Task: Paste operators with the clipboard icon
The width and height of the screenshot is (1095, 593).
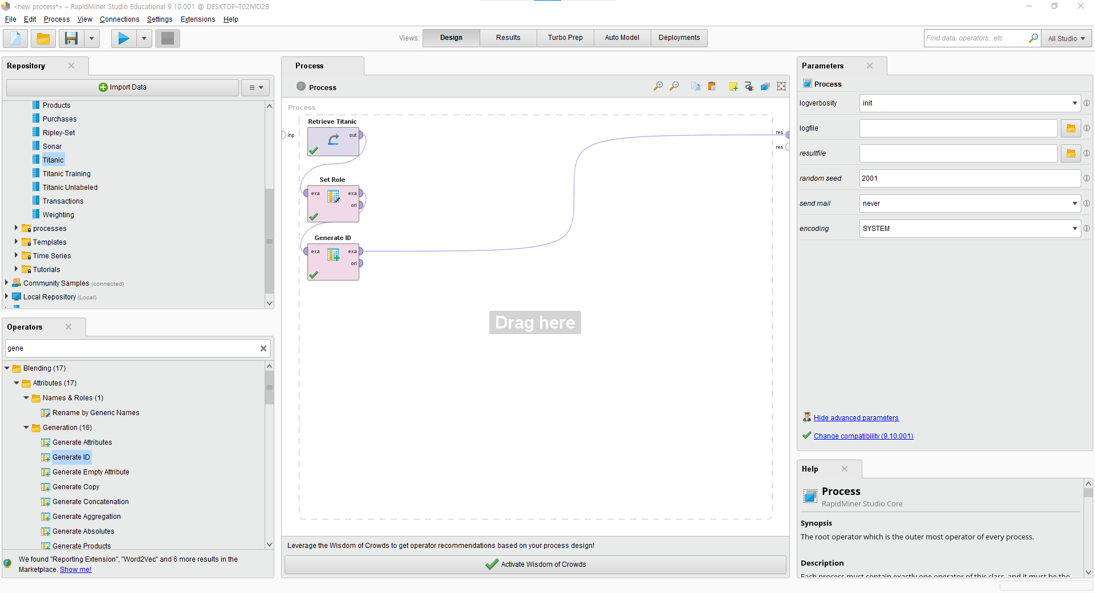Action: 712,86
